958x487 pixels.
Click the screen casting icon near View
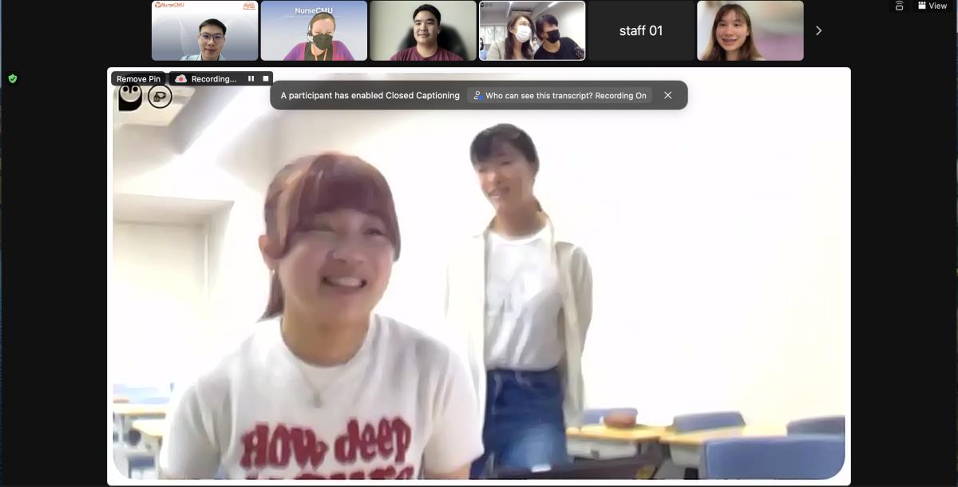tap(899, 6)
